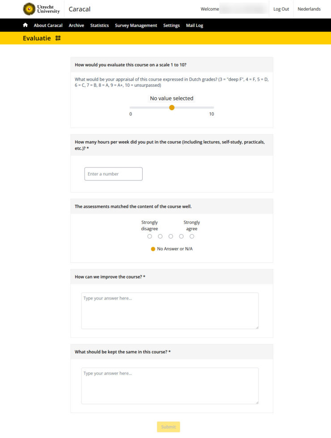
Task: Open the Settings menu item
Action: point(171,26)
